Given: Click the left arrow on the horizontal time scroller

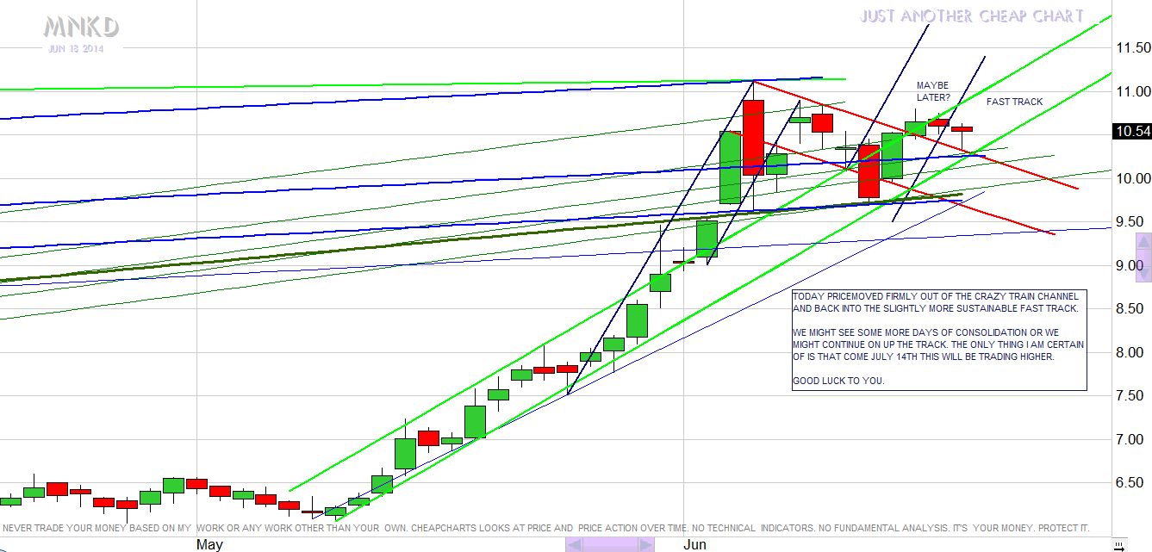Looking at the screenshot, I should 575,544.
